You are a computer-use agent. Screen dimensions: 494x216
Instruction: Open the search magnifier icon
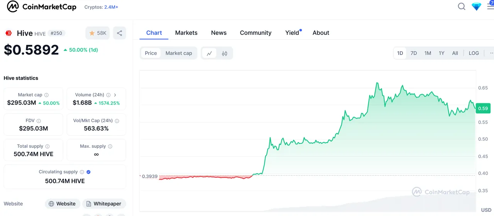pos(462,7)
